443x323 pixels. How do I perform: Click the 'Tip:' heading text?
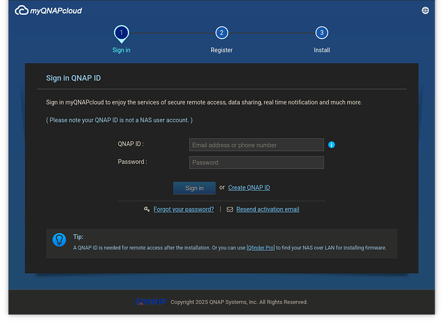coord(78,237)
